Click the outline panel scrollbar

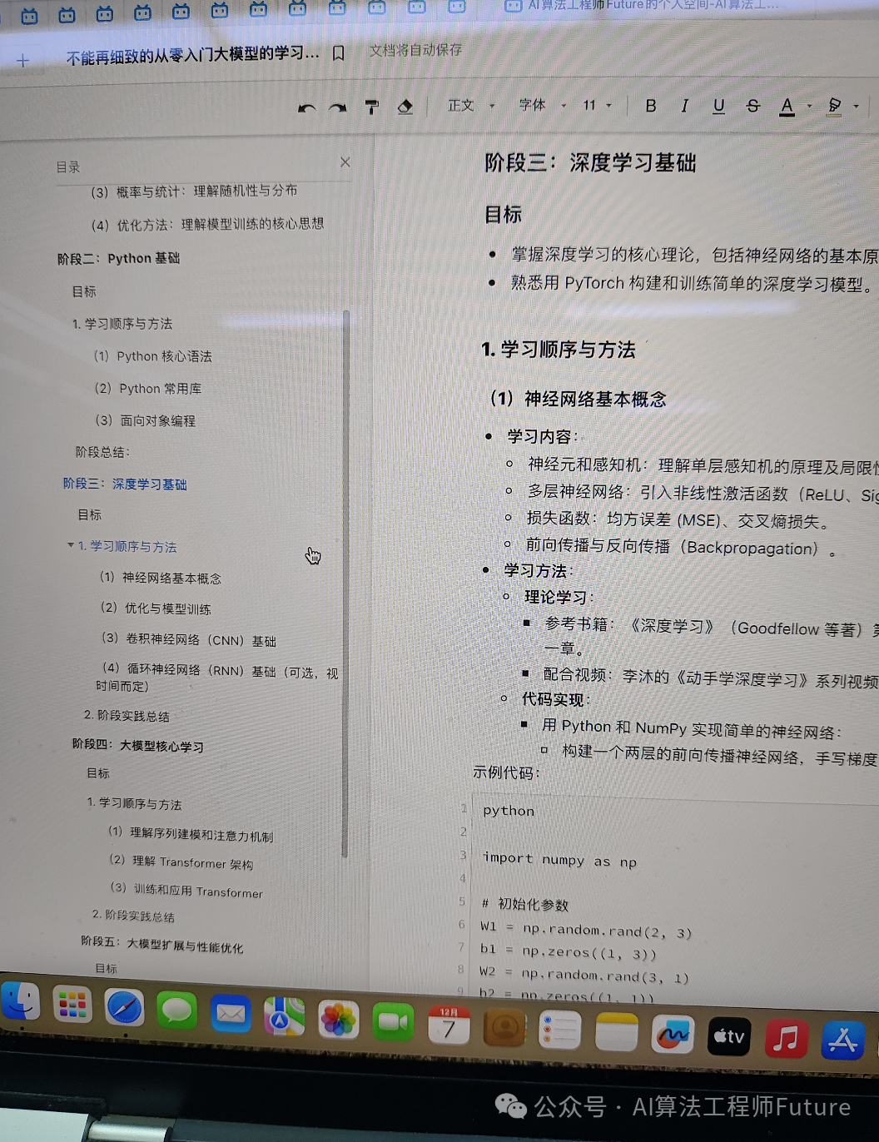pos(345,583)
